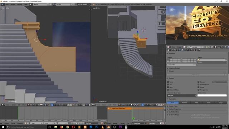
Task: Enable the Draw All Edges checkbox
Action: pyautogui.click(x=168, y=90)
